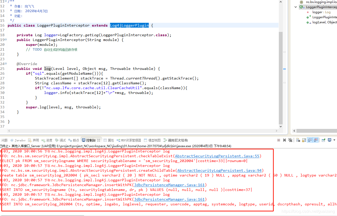Select 'logger : Log' field in outline
This screenshot has height=216, width=337.
(x=321, y=12)
